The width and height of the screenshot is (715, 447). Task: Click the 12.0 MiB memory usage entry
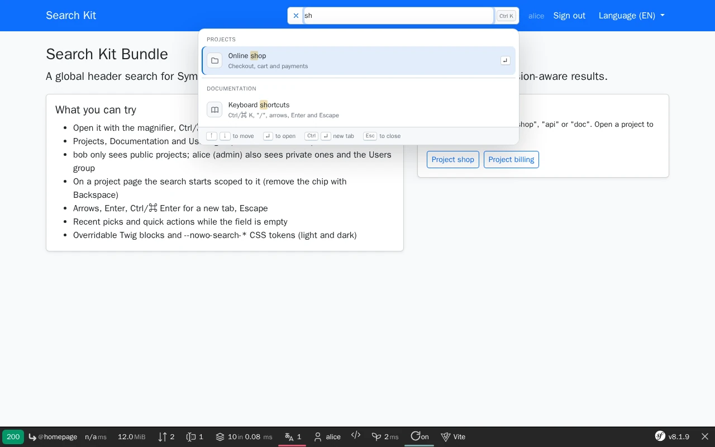131,437
